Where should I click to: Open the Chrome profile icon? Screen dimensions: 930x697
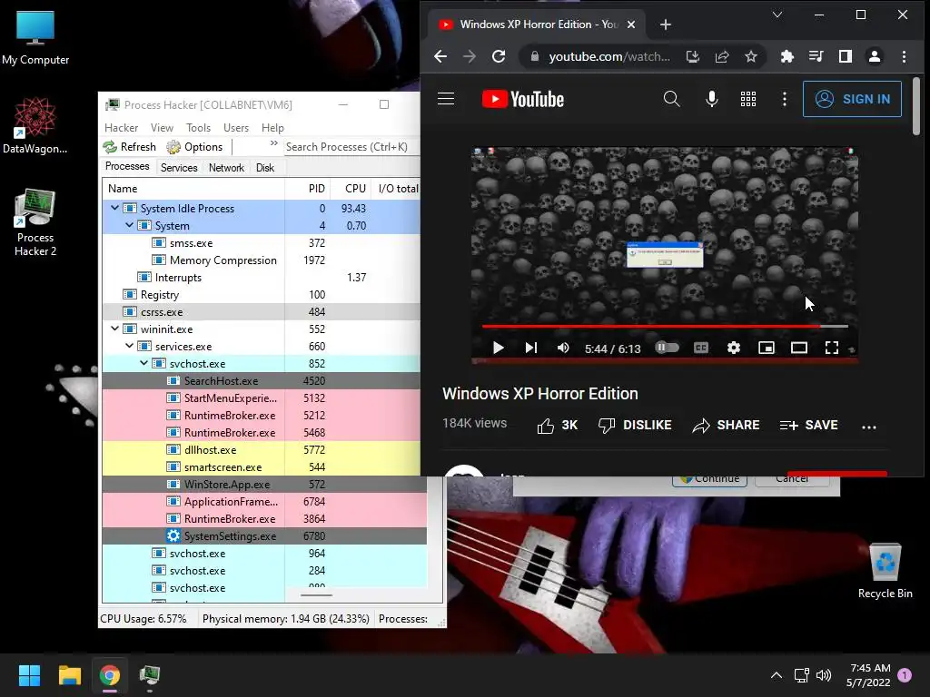click(875, 56)
